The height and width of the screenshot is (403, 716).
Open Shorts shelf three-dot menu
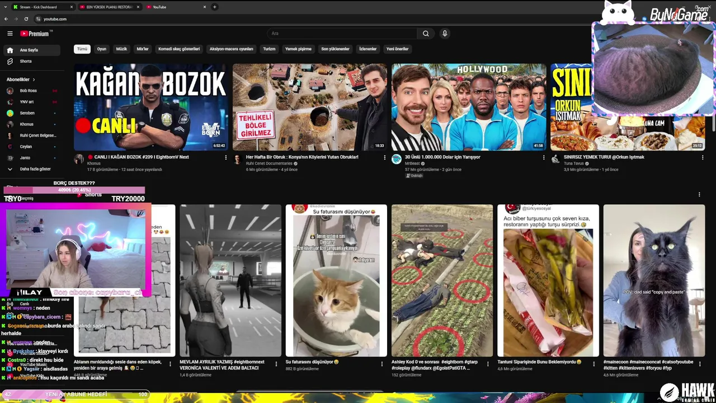pyautogui.click(x=699, y=195)
